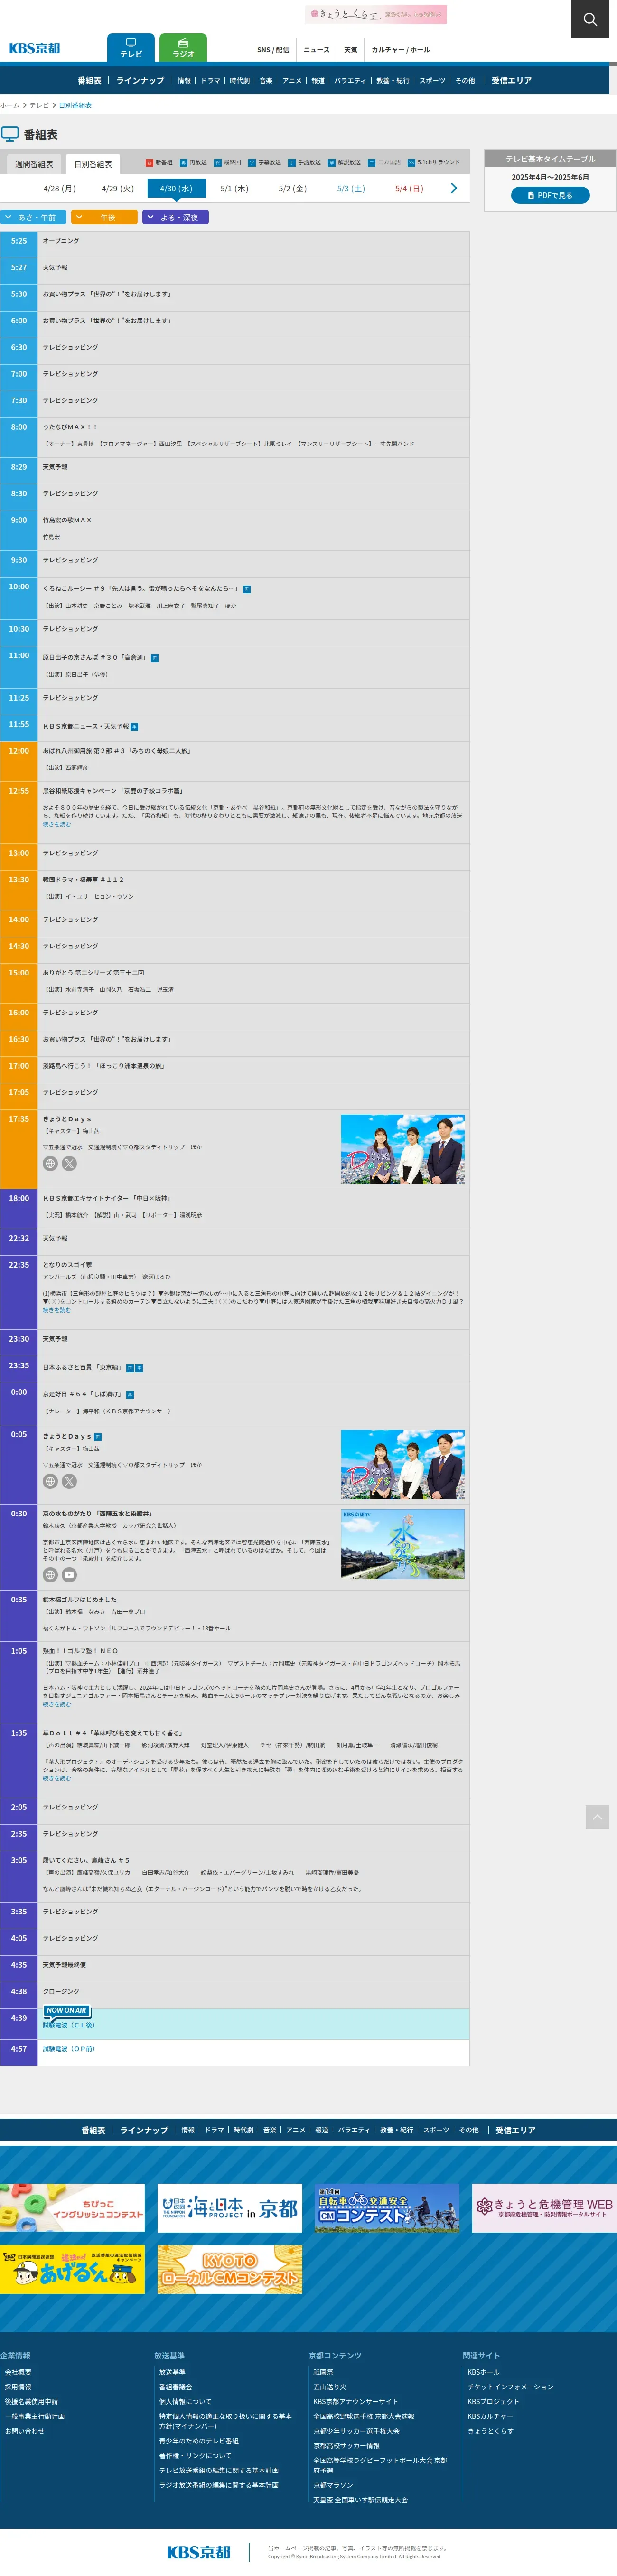Open X icon for 17:35 きょうとDays

point(69,1163)
